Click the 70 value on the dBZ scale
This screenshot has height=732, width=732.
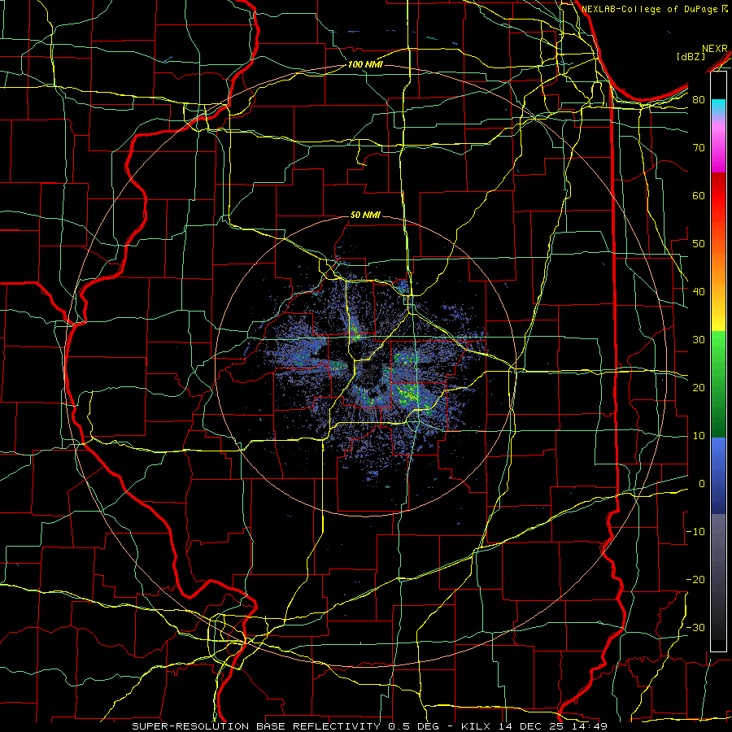click(699, 148)
